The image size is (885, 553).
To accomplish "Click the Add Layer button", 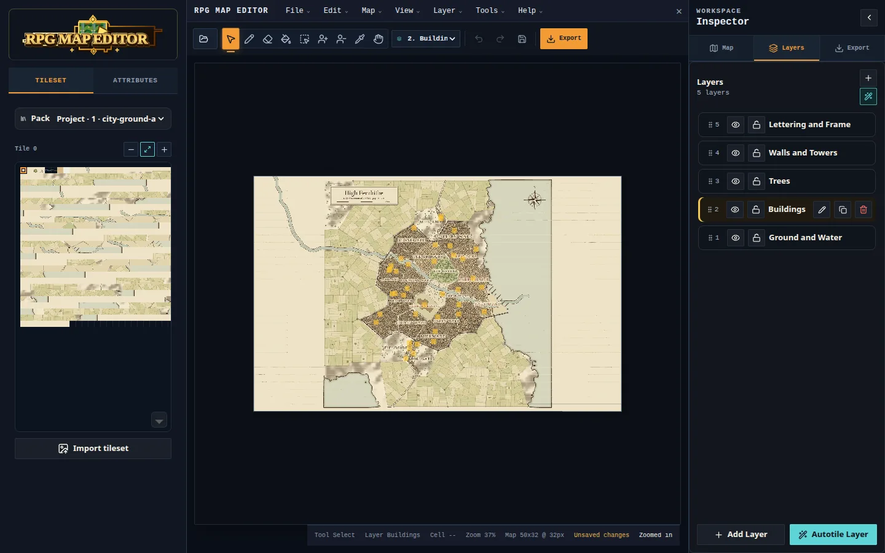I will click(741, 535).
